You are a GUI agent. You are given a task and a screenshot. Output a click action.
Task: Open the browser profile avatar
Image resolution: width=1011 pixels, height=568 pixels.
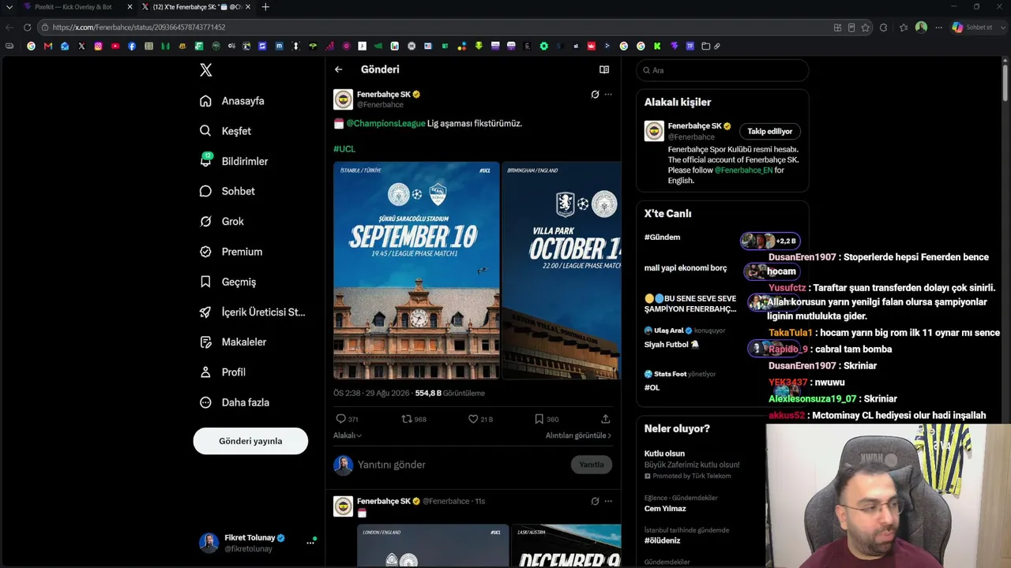921,27
